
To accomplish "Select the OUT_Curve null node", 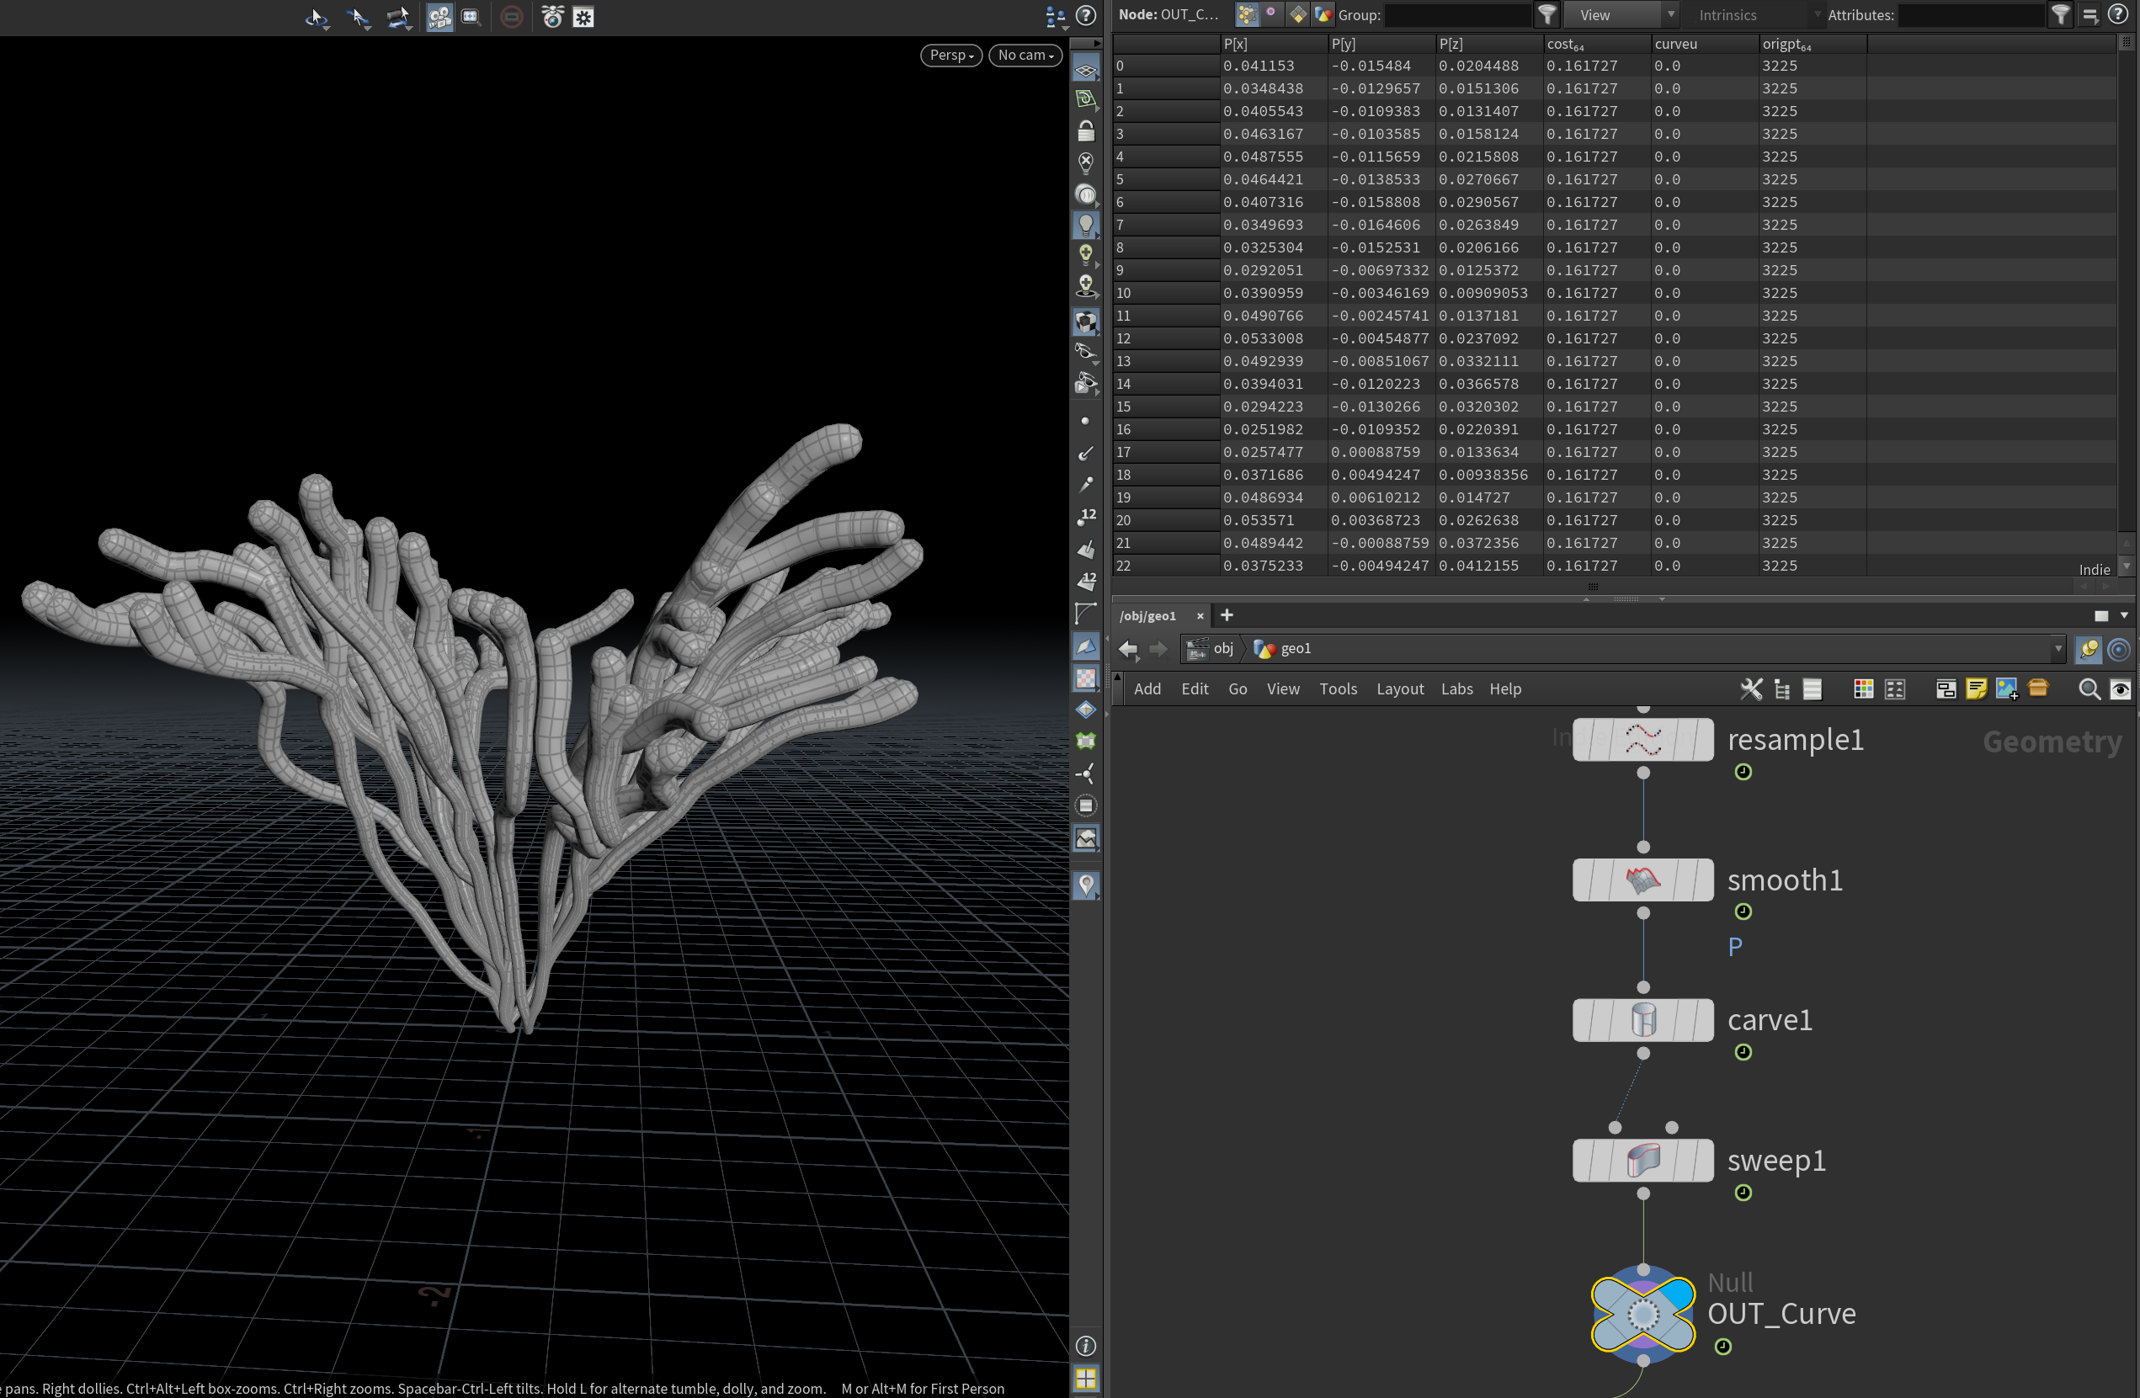I will [1642, 1315].
